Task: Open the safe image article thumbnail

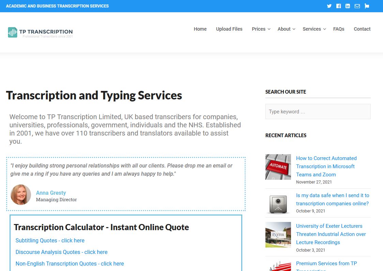Action: (x=278, y=204)
